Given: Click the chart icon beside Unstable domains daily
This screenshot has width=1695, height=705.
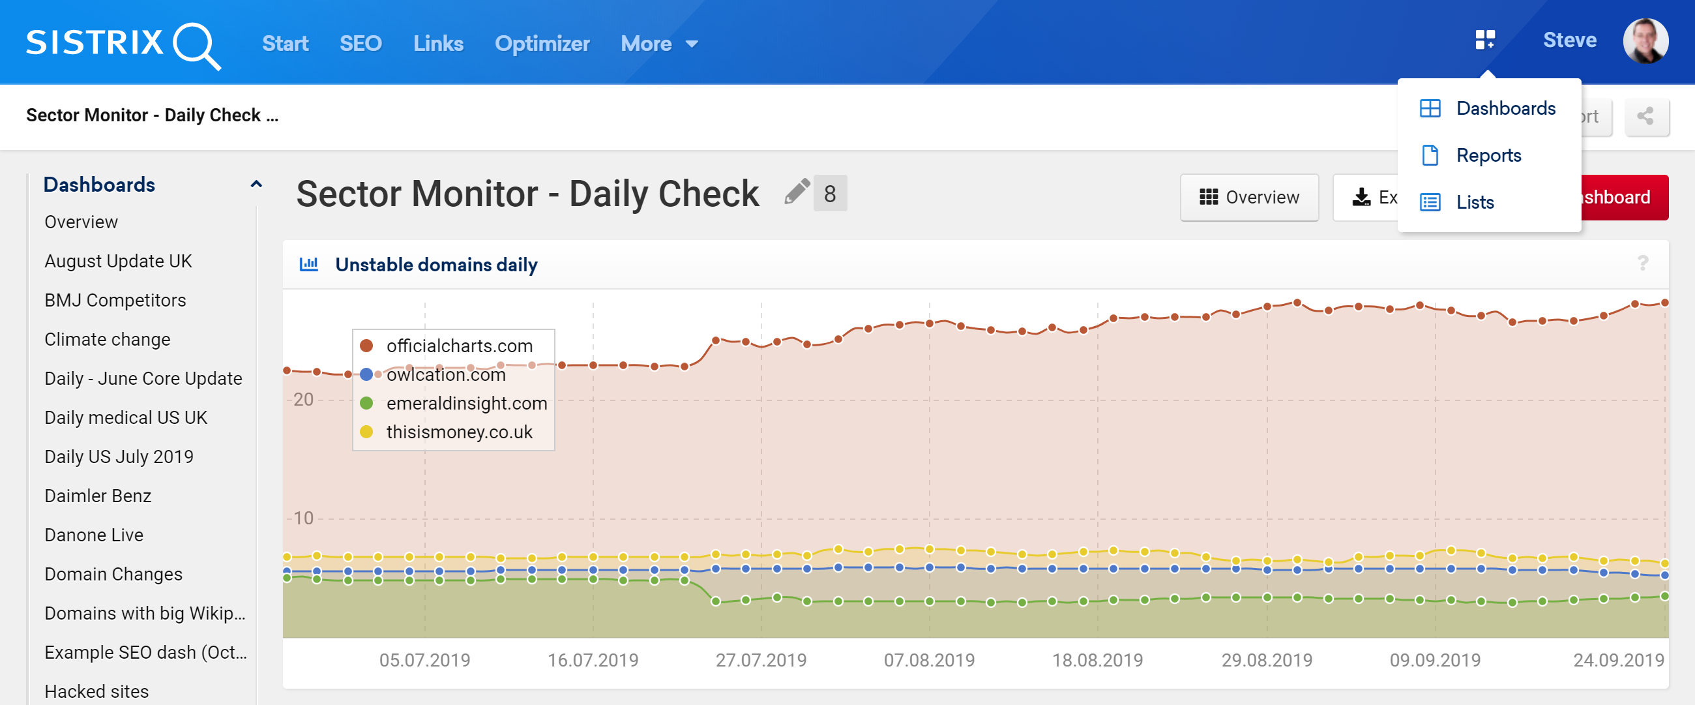Looking at the screenshot, I should [x=308, y=264].
